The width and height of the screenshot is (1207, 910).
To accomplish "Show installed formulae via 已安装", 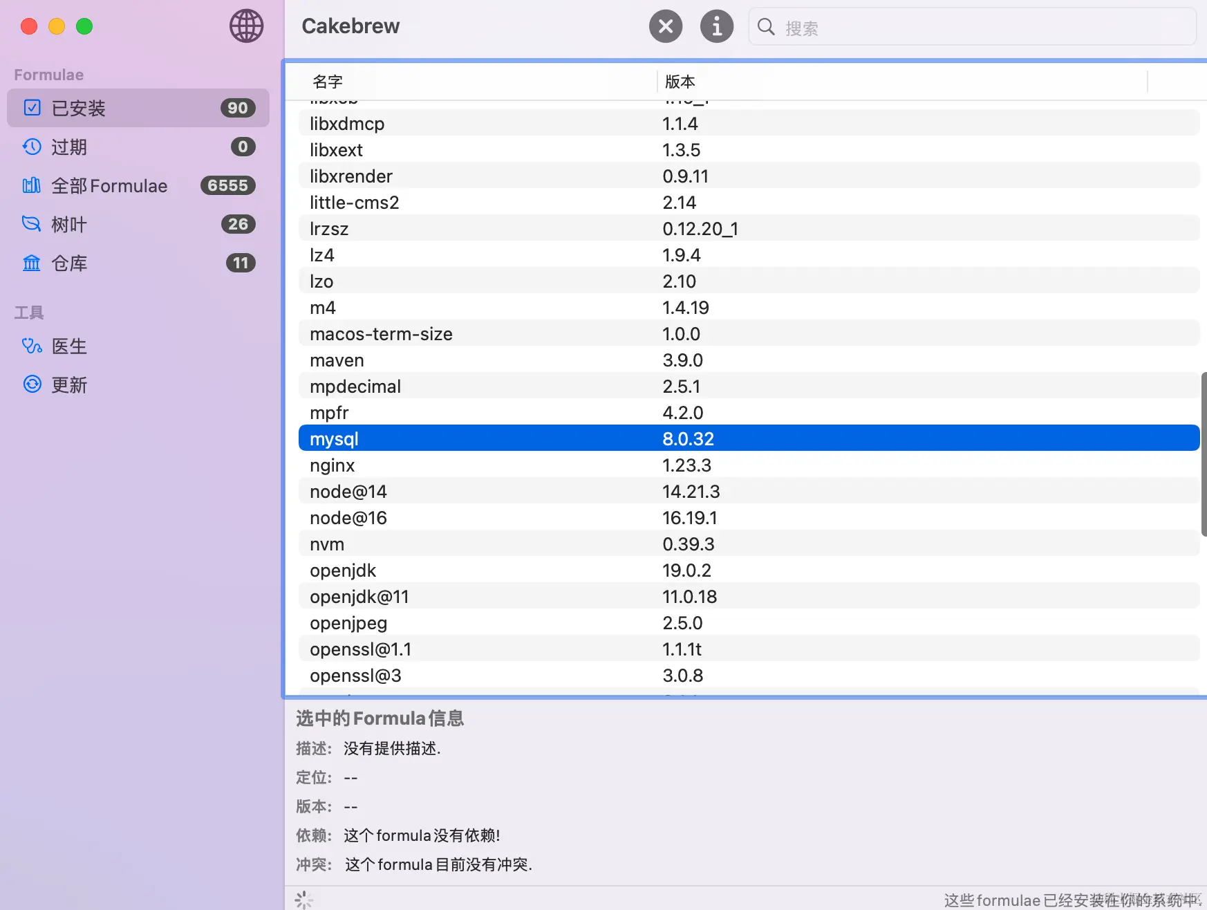I will 138,108.
